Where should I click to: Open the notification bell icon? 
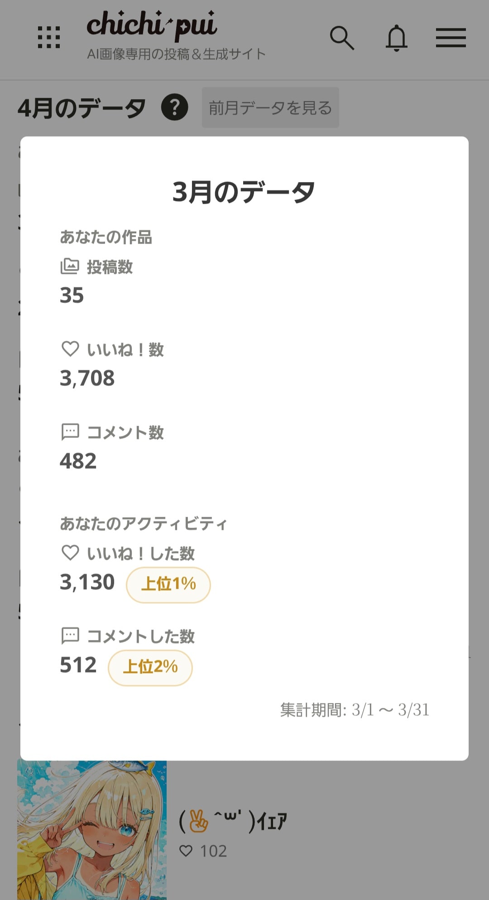(x=397, y=39)
